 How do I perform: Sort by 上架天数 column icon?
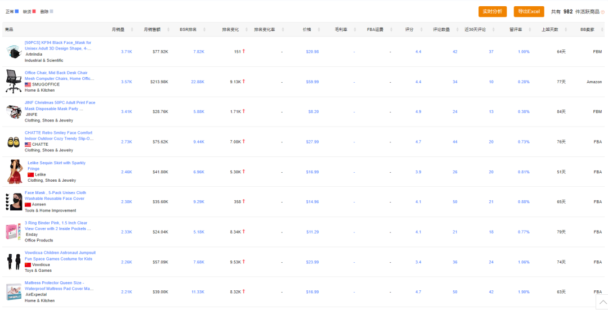566,30
